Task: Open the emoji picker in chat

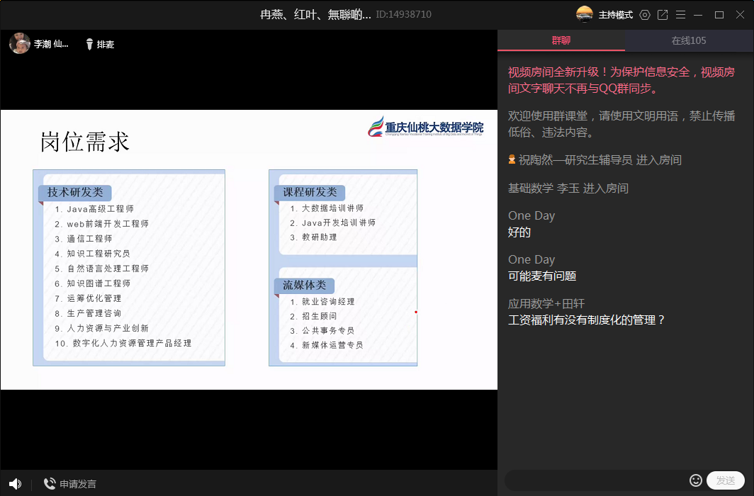Action: pos(695,480)
